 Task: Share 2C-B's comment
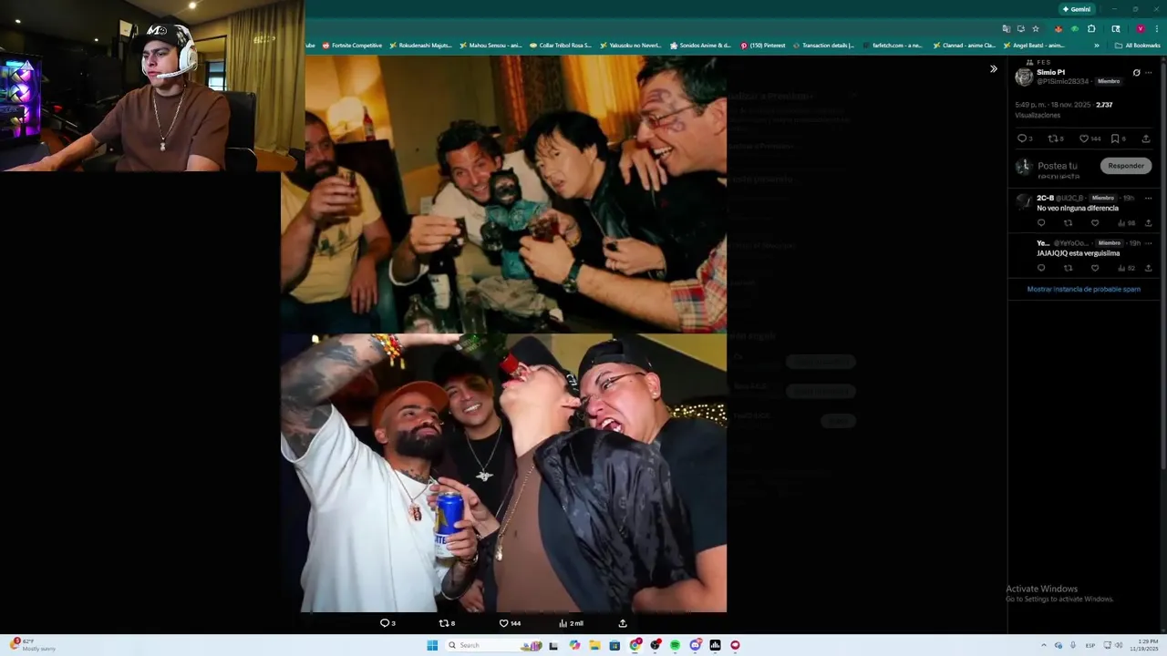(1148, 222)
